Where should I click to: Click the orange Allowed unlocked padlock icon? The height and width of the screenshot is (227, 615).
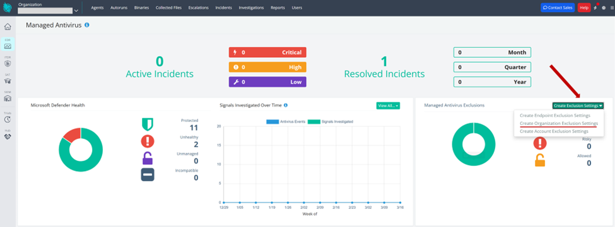pos(540,160)
